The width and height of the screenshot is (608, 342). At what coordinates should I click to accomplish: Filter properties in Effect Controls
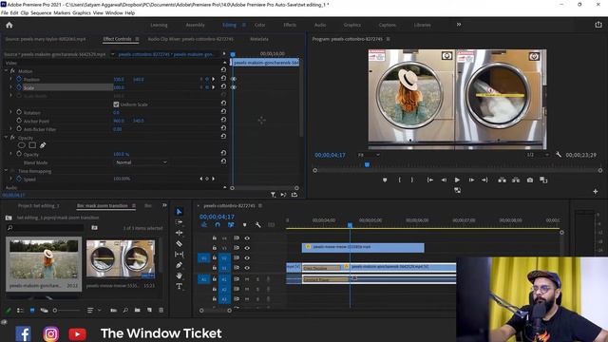tap(273, 195)
